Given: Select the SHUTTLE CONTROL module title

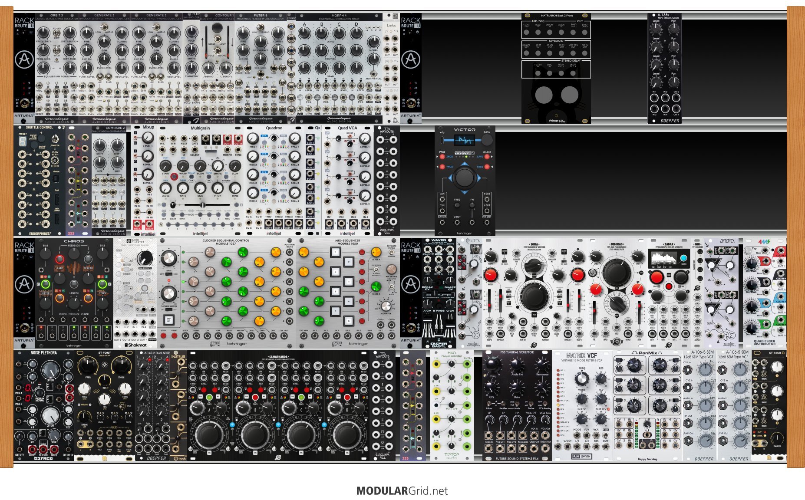Looking at the screenshot, I should click(40, 128).
